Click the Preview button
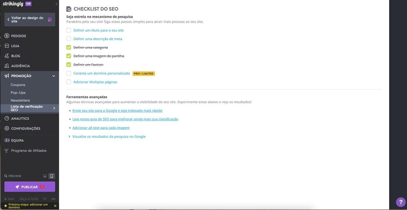The width and height of the screenshot is (407, 210). 13,176
